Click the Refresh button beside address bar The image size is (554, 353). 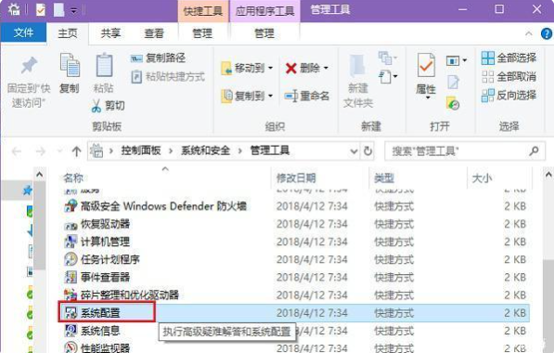point(367,151)
